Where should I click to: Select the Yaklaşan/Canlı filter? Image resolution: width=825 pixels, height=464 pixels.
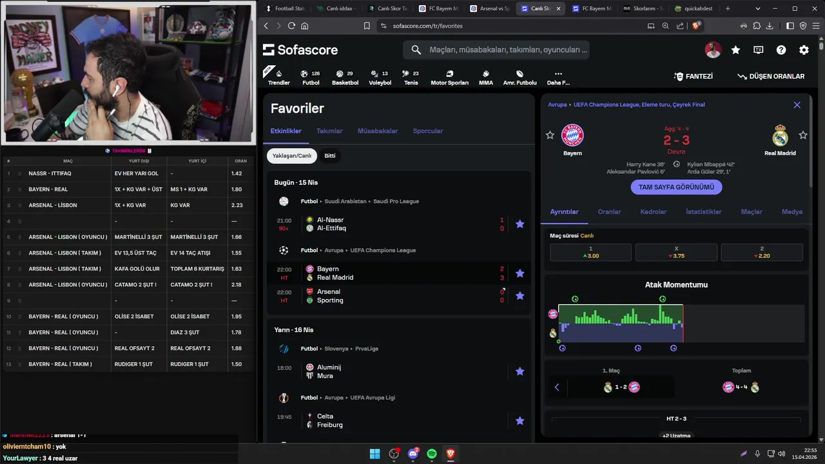292,156
